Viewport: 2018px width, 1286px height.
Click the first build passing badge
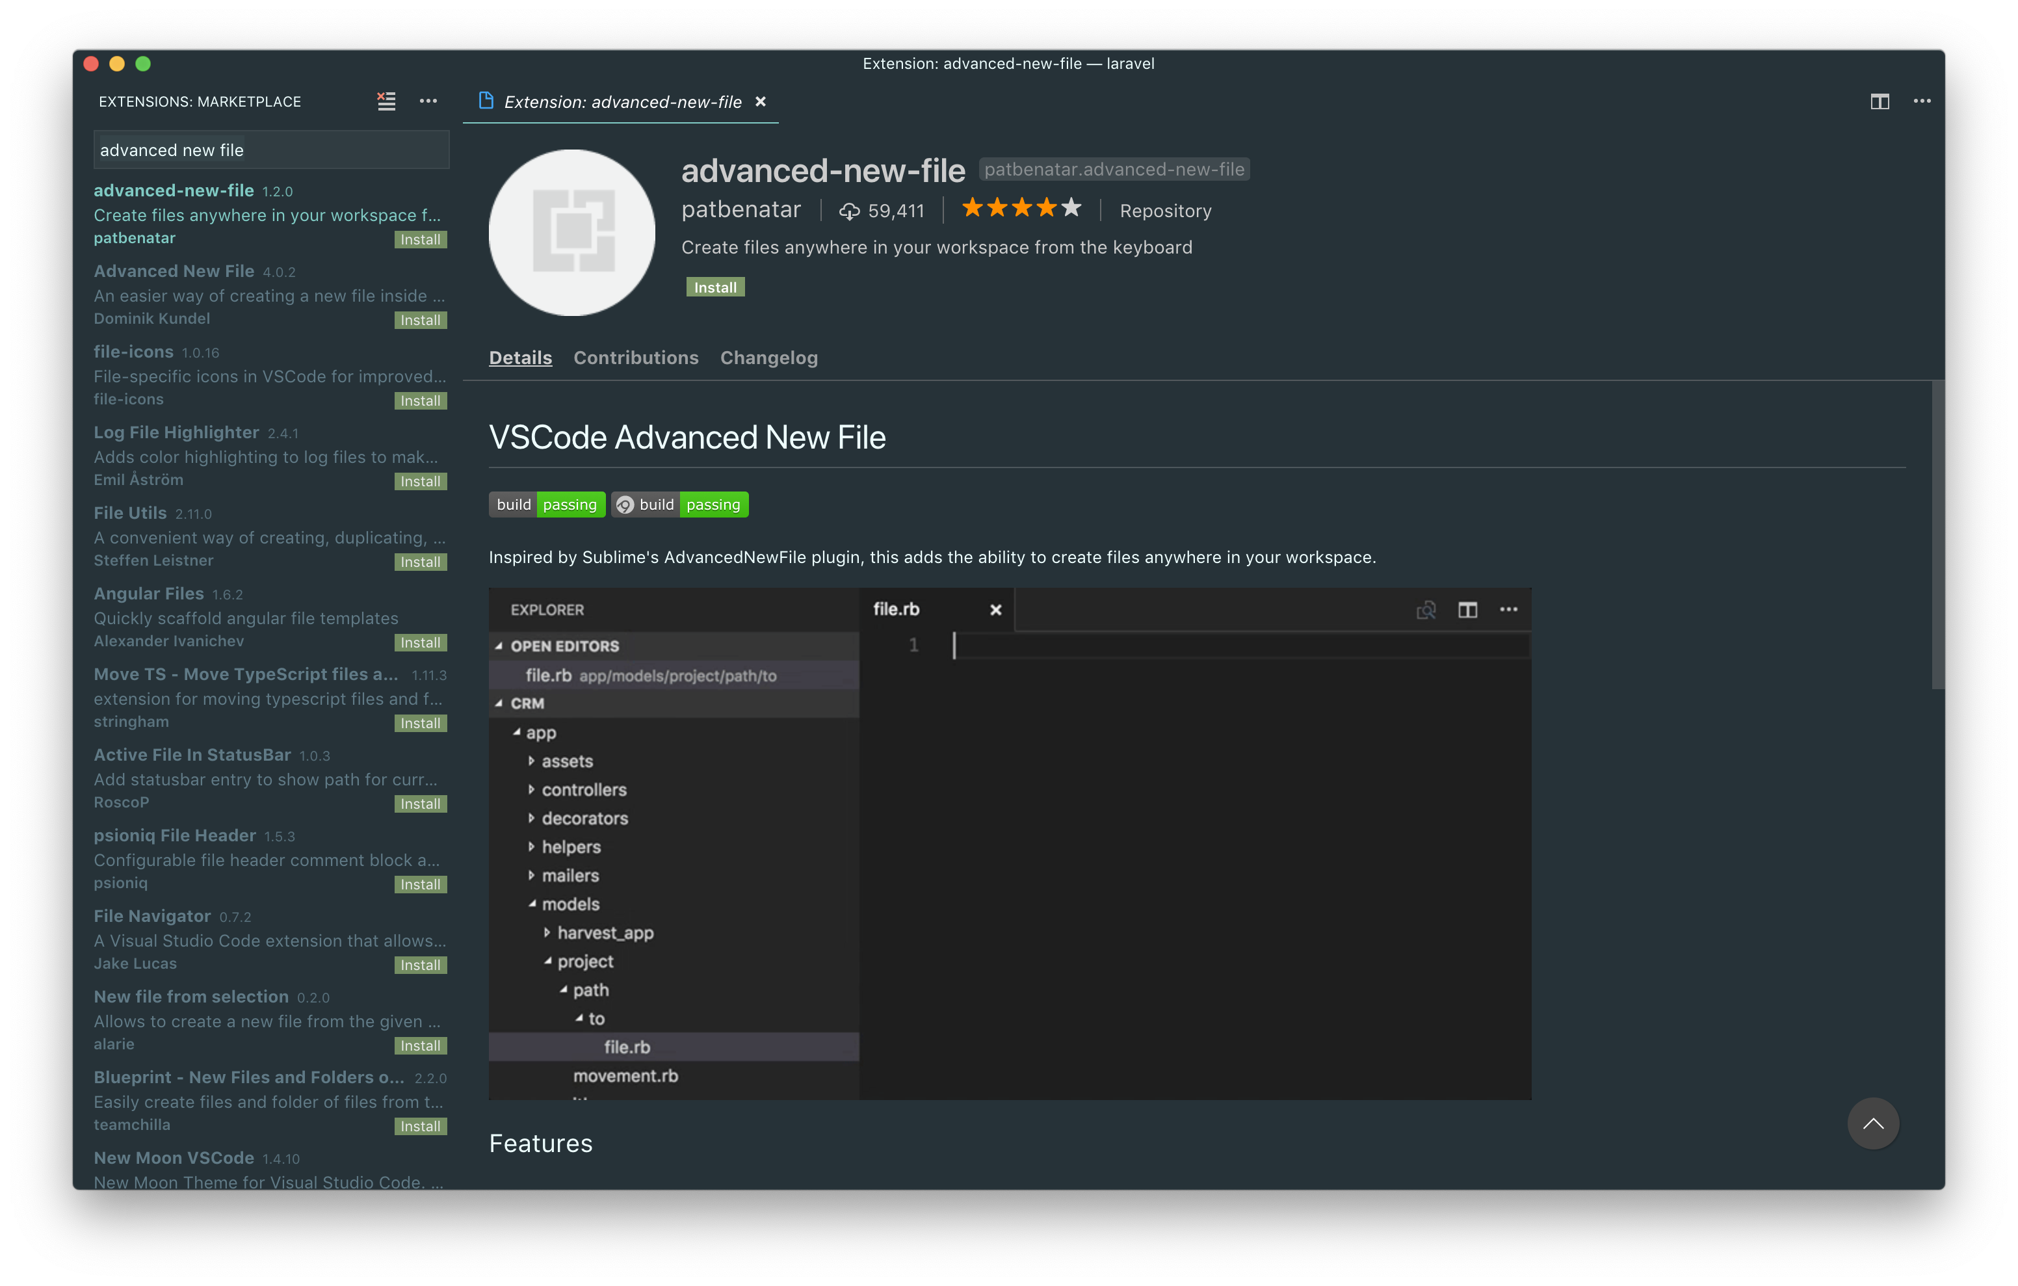546,505
